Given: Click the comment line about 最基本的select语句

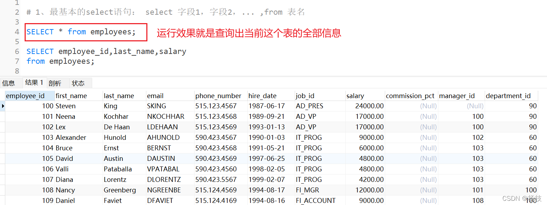Looking at the screenshot, I should tap(165, 12).
